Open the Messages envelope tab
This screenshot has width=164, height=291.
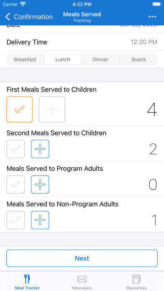[82, 282]
